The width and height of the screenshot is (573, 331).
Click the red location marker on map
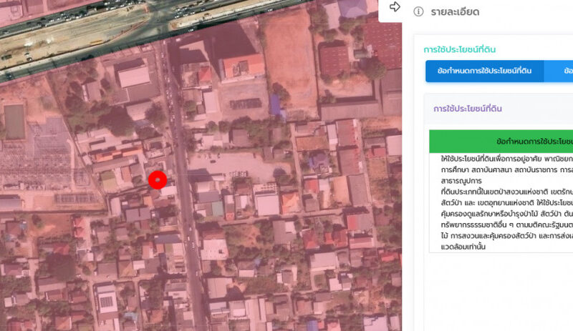click(x=158, y=180)
